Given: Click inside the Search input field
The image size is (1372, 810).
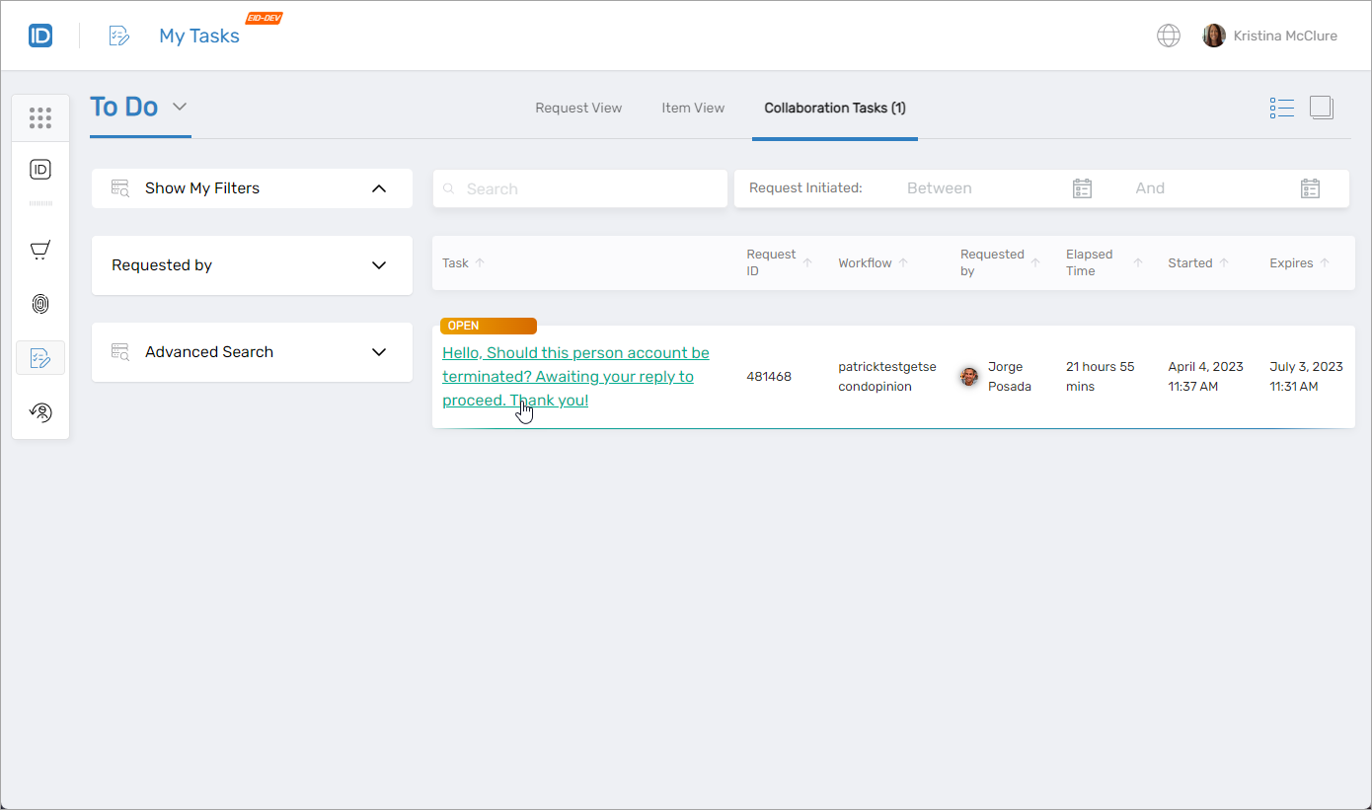Looking at the screenshot, I should pyautogui.click(x=579, y=187).
